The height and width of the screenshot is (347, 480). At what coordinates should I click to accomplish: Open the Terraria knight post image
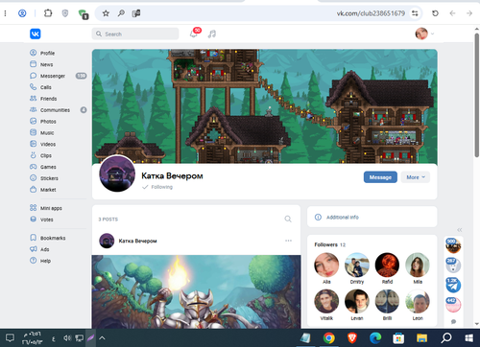[196, 291]
